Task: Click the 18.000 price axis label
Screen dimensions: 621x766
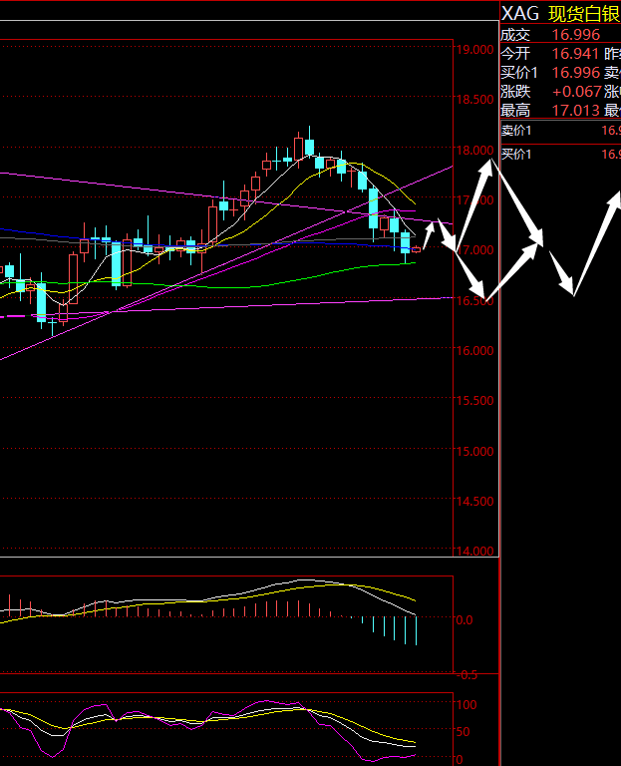Action: [x=475, y=150]
